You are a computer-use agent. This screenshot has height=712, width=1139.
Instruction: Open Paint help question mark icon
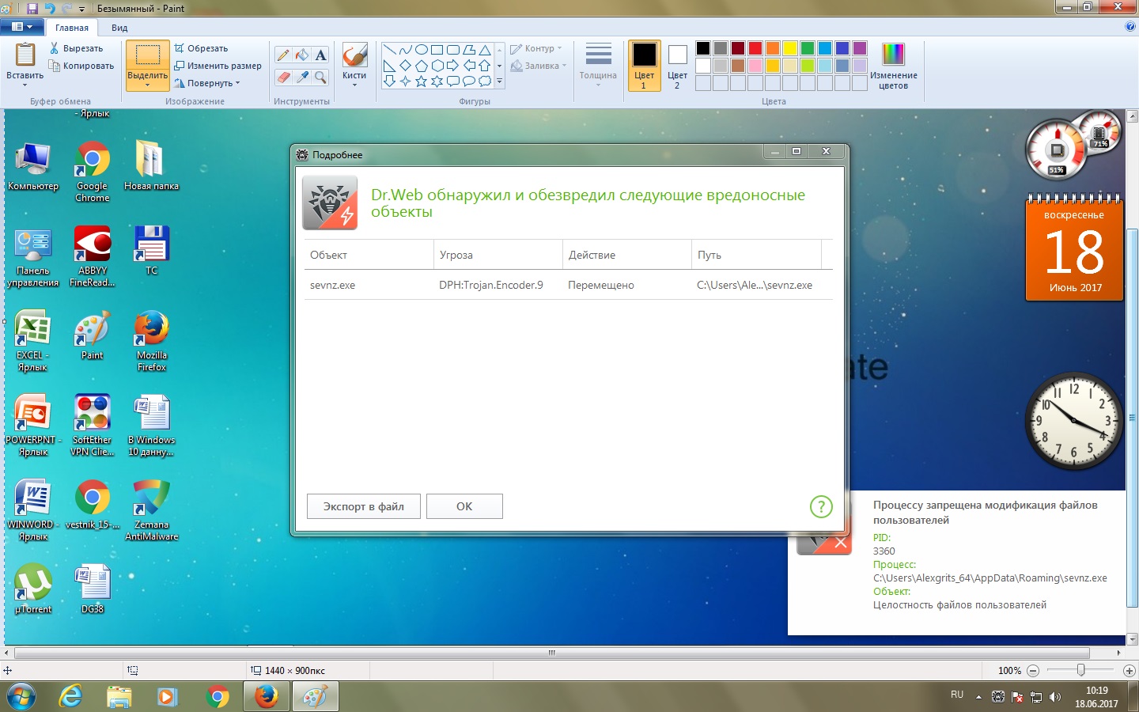click(1130, 26)
